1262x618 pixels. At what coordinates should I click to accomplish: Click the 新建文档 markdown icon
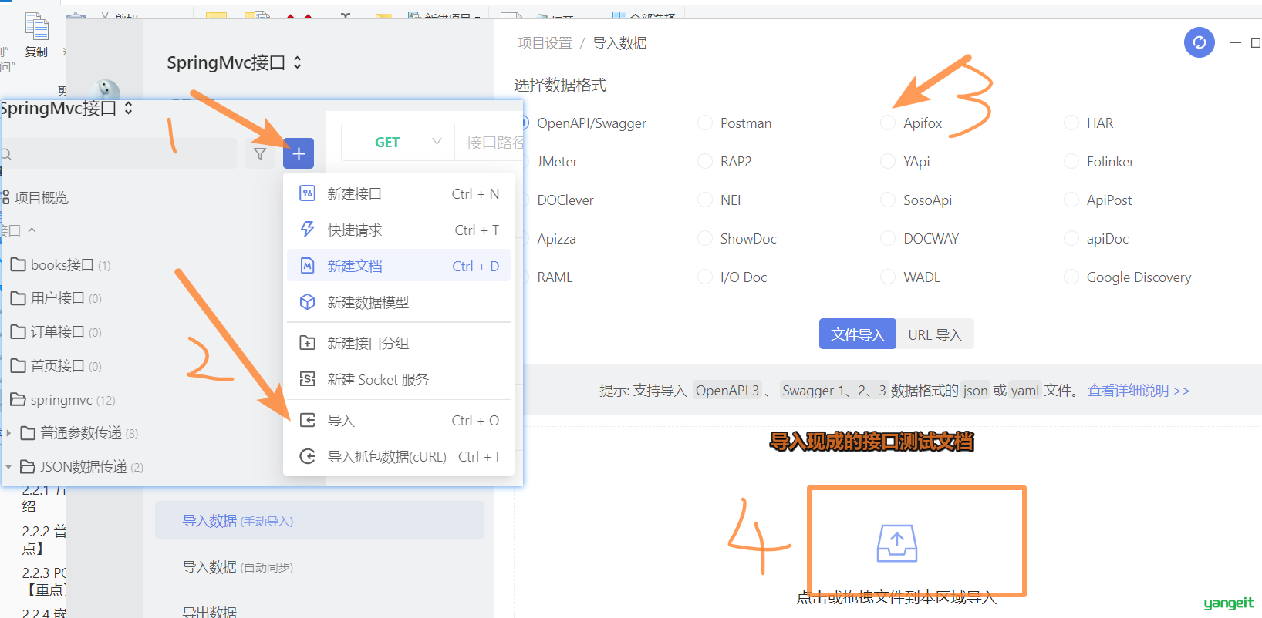[x=307, y=266]
